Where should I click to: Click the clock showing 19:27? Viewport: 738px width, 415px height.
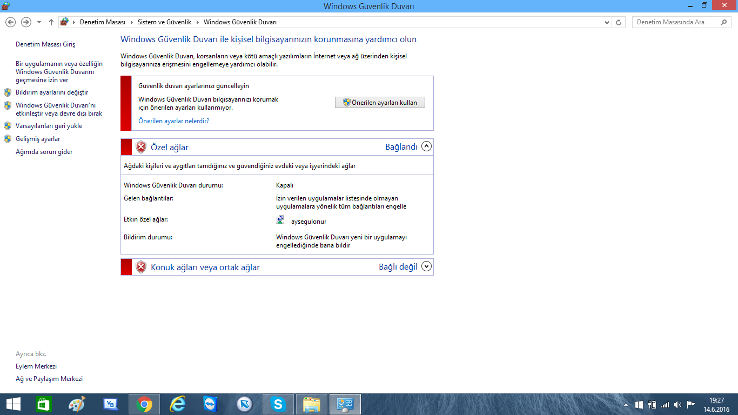(716, 400)
